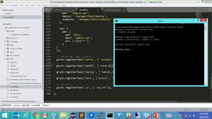
Task: Expand the node_modules folder
Action: (x=5, y=49)
